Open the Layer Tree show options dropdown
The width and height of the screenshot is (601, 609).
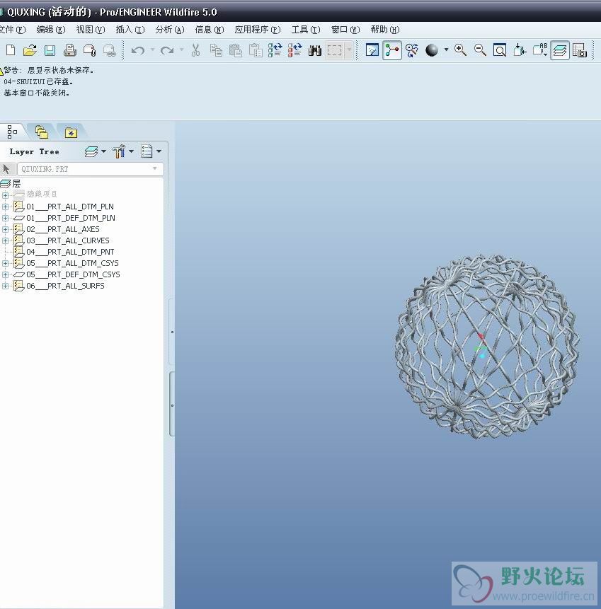151,151
